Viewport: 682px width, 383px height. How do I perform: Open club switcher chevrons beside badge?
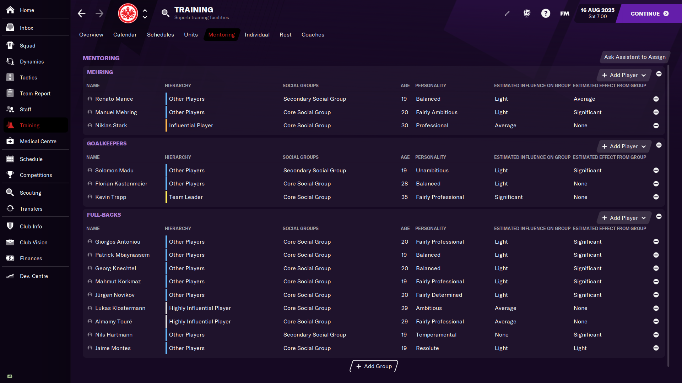coord(145,13)
